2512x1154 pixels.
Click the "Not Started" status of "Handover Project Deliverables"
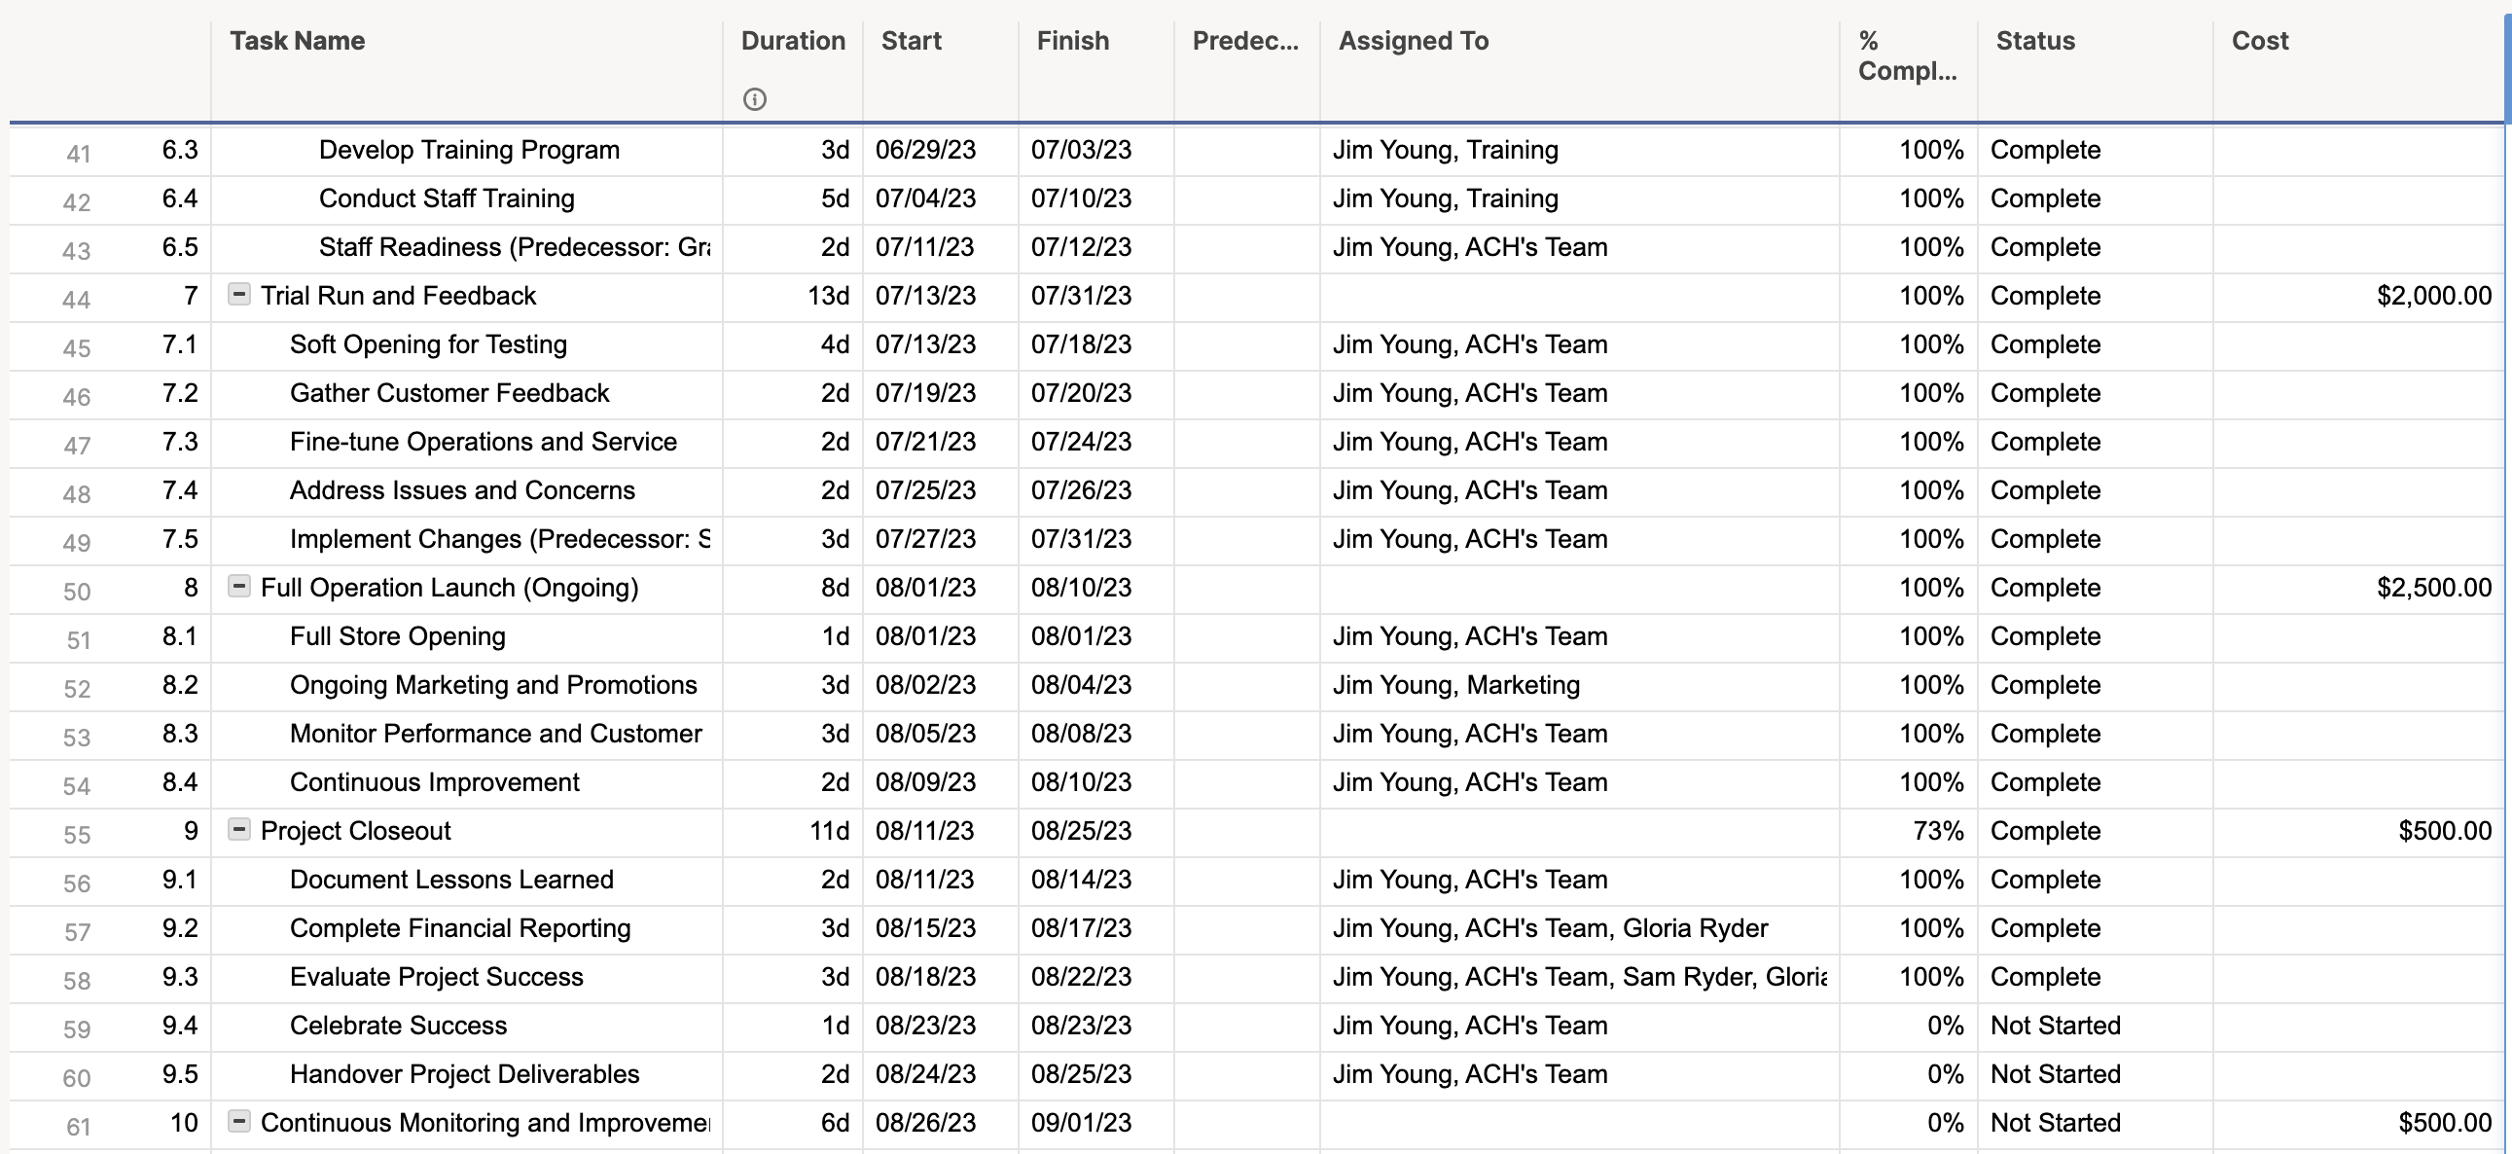tap(2056, 1074)
